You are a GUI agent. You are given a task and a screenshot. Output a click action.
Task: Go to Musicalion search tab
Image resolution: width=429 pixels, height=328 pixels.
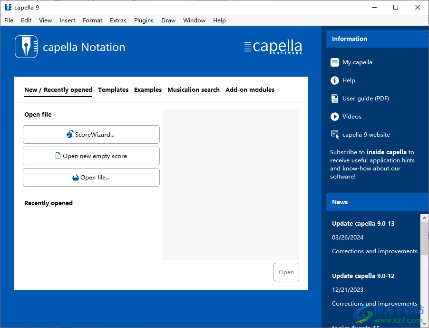194,89
